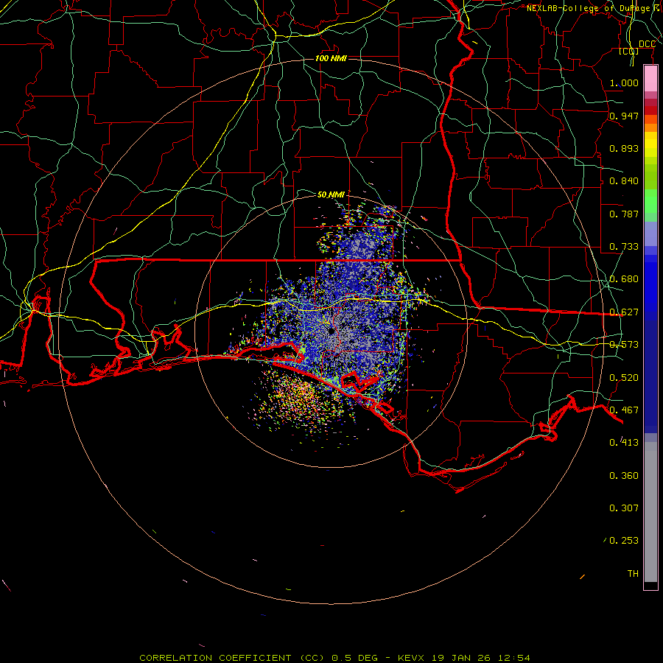Select the 0.307 legend value
This screenshot has height=663, width=663.
click(x=624, y=508)
